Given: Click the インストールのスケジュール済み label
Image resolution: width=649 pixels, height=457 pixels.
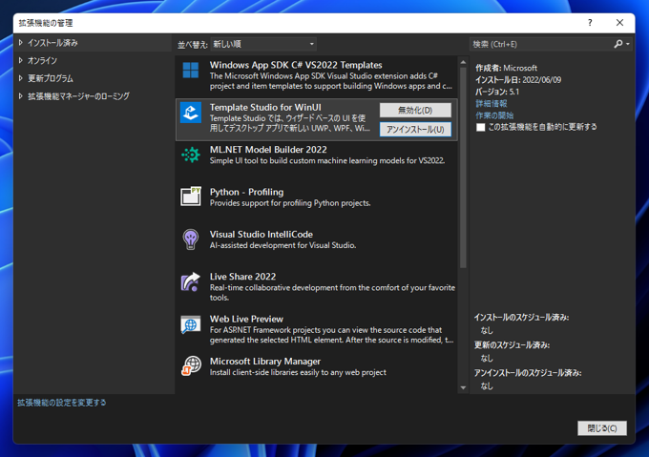Looking at the screenshot, I should (x=521, y=317).
